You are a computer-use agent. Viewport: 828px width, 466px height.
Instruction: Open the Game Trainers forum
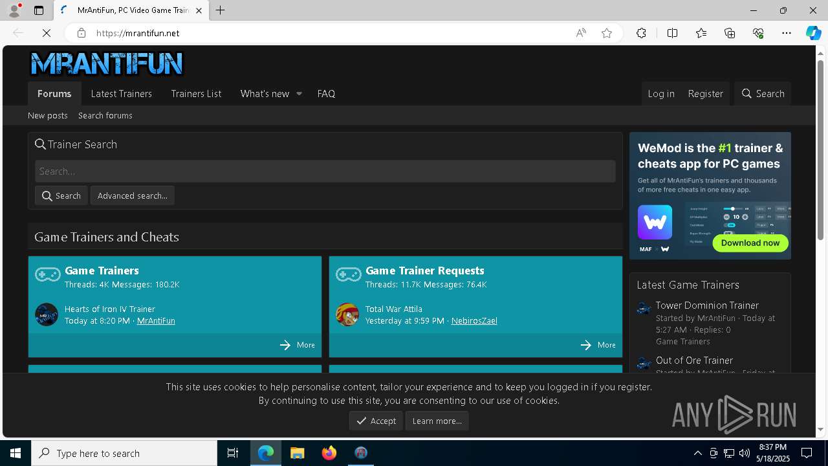tap(102, 271)
